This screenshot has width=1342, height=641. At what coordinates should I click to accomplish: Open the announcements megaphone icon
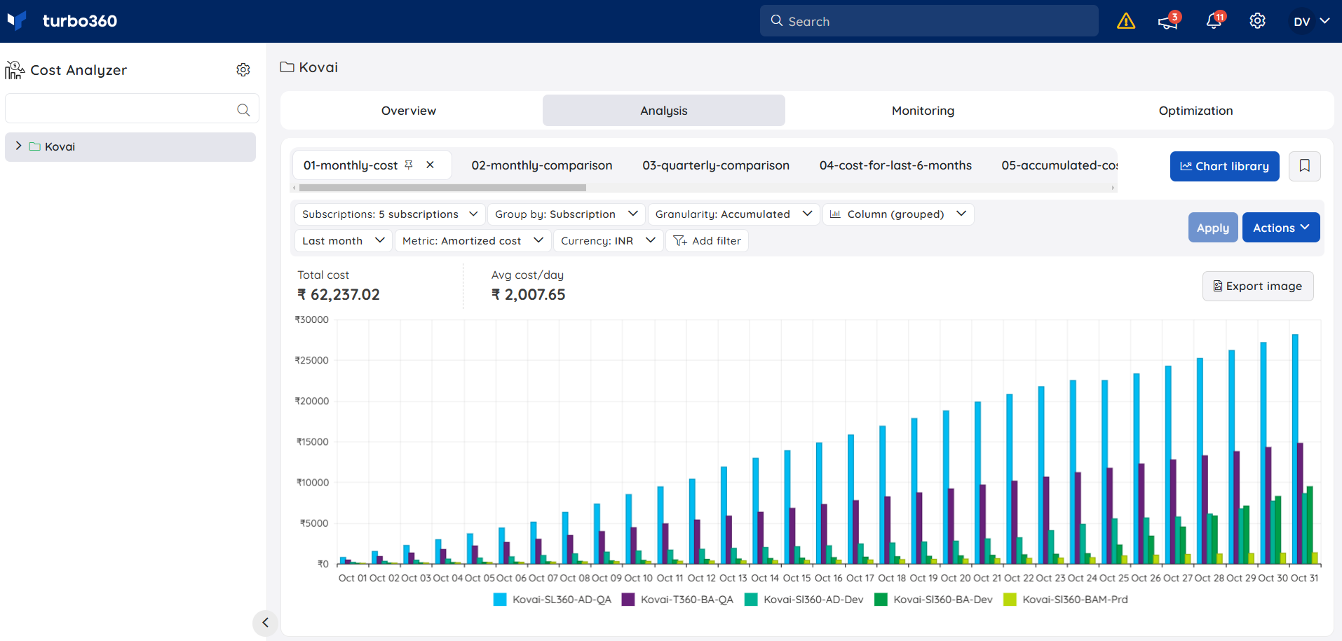[1168, 21]
